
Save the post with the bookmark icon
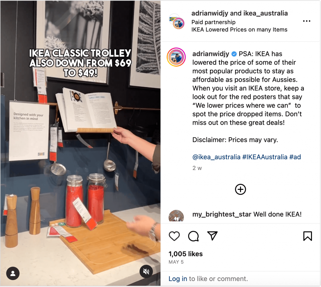tap(308, 236)
